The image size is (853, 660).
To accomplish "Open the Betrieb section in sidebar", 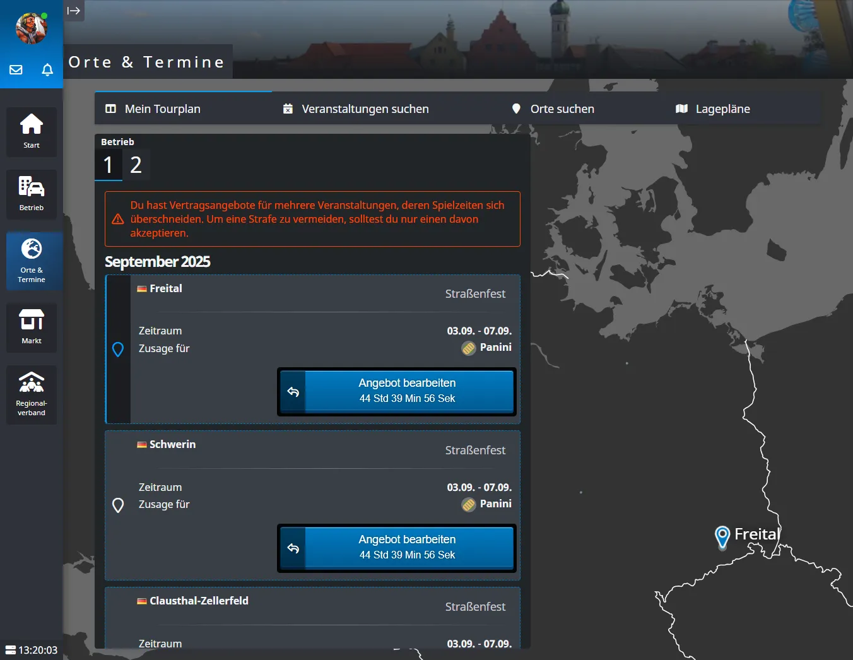I will click(x=32, y=194).
